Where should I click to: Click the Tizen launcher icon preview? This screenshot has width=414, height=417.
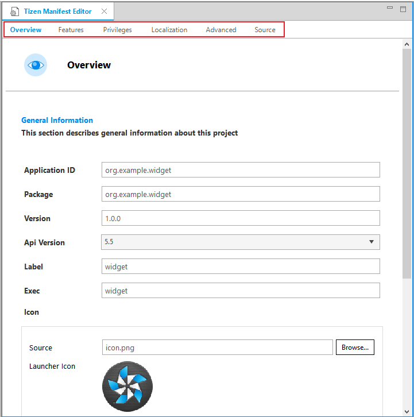[127, 386]
